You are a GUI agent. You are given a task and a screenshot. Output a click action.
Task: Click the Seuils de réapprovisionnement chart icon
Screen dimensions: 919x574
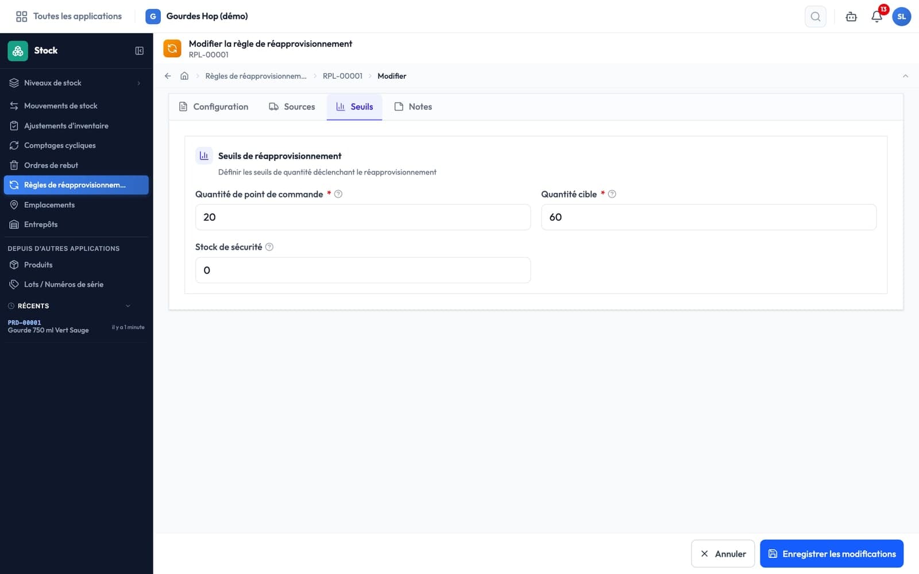tap(204, 156)
